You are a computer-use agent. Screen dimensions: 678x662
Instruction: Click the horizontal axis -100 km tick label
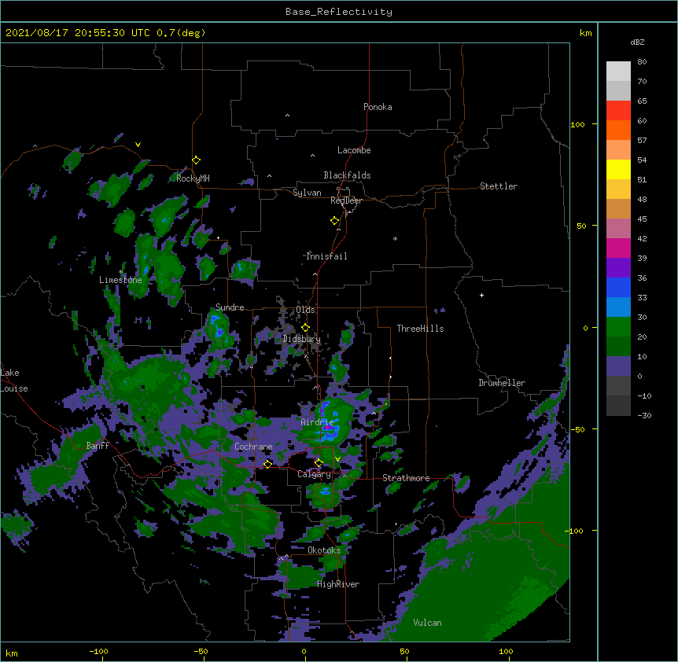click(98, 651)
